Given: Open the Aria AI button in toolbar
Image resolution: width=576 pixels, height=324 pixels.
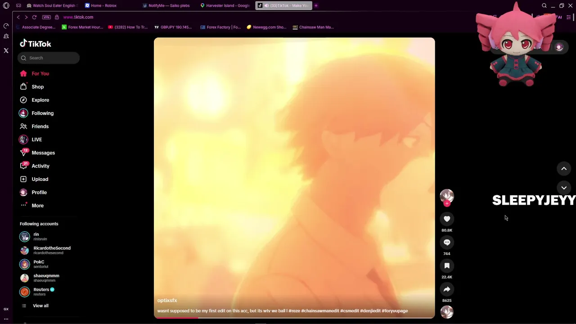Looking at the screenshot, I should coord(559,17).
